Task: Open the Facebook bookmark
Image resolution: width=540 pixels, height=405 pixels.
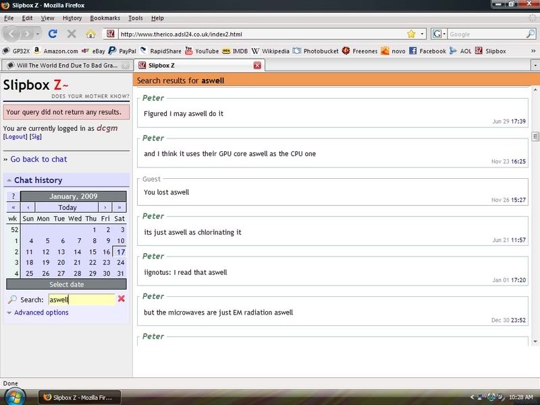Action: [x=427, y=51]
